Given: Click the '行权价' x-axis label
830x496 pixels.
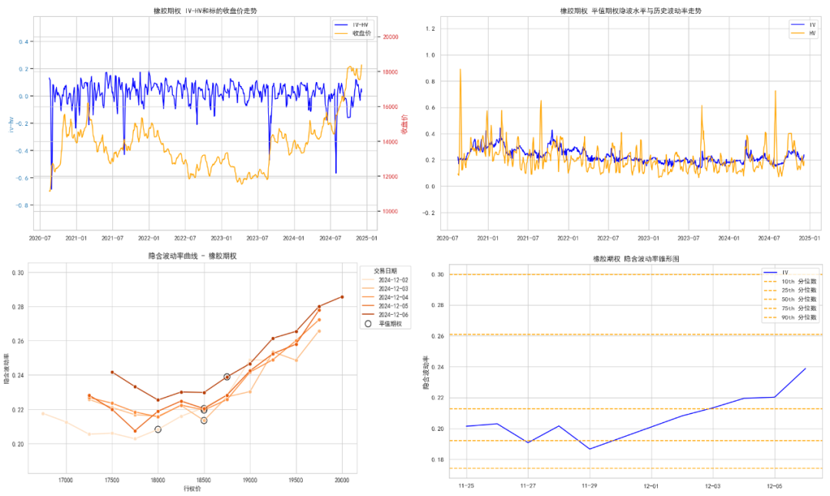Looking at the screenshot, I should click(192, 488).
